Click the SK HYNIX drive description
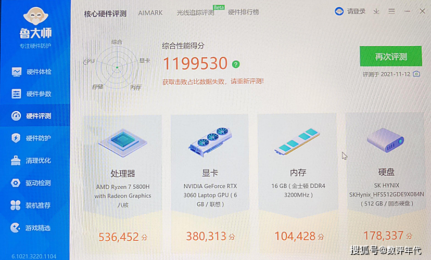Screen dimensions: 431x260 coord(386,194)
